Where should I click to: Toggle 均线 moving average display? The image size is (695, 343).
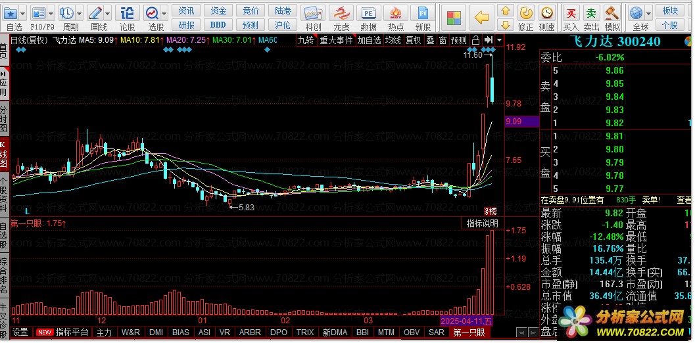tap(393, 40)
